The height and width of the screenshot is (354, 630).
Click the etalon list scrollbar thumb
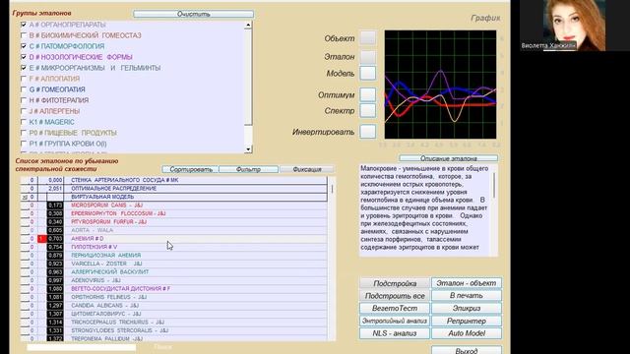[332, 189]
